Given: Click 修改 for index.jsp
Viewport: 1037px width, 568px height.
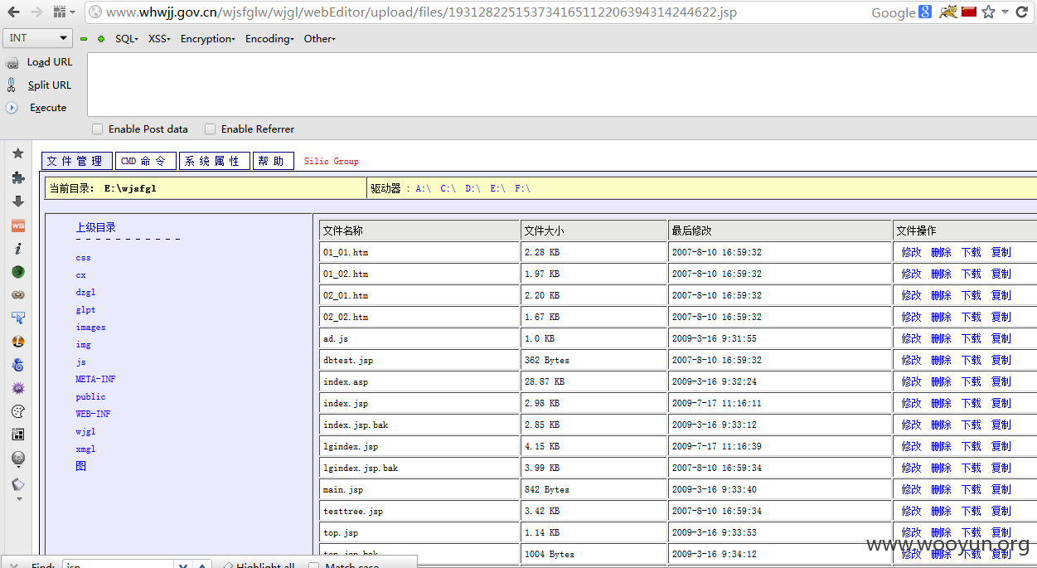Looking at the screenshot, I should pos(912,403).
